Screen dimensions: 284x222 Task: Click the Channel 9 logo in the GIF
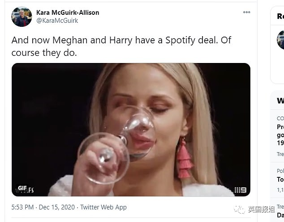241,190
